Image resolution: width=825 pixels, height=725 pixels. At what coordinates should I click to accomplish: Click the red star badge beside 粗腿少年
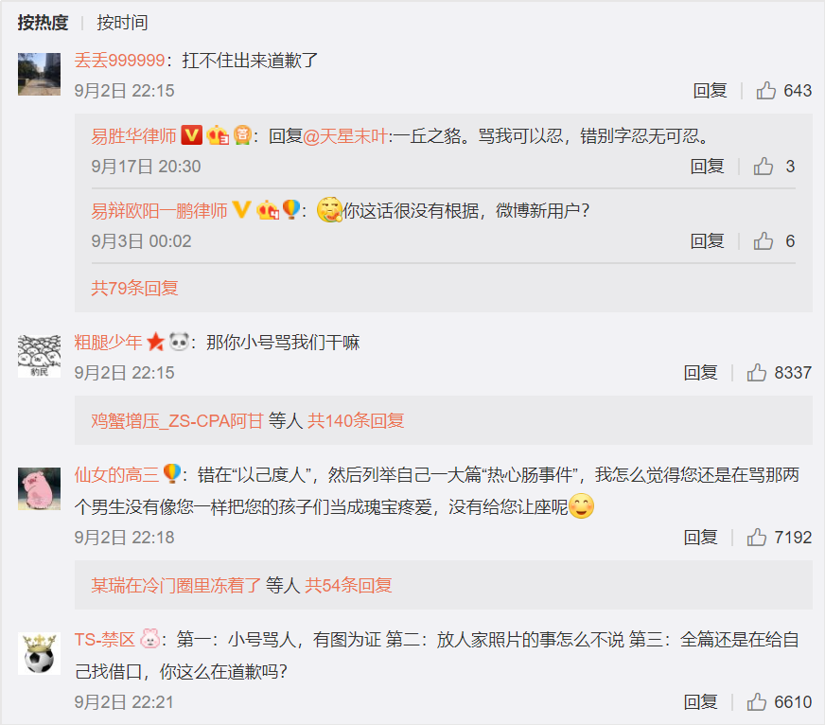pyautogui.click(x=156, y=343)
